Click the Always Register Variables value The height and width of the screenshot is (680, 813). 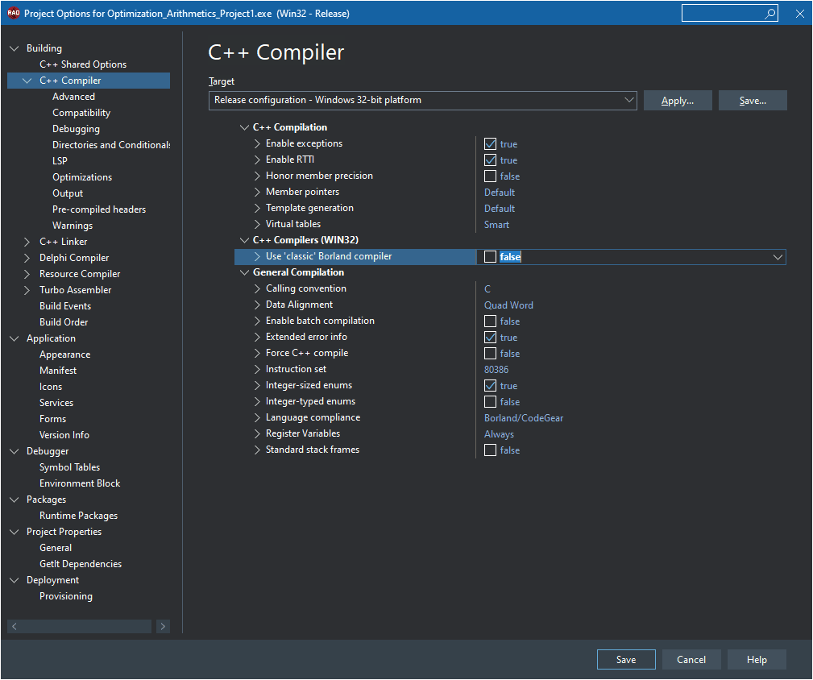tap(499, 434)
